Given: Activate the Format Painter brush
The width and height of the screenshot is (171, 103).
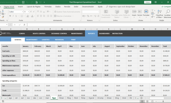Looking at the screenshot, I should tap(3, 17).
